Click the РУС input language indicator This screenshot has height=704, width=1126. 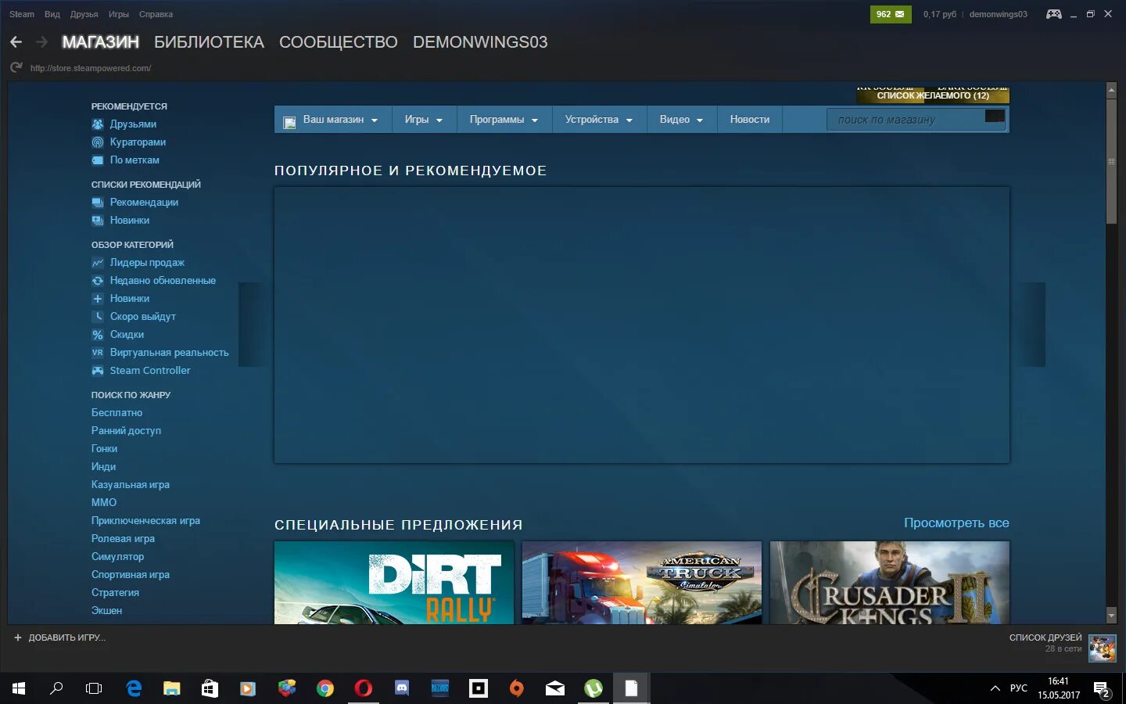1019,688
